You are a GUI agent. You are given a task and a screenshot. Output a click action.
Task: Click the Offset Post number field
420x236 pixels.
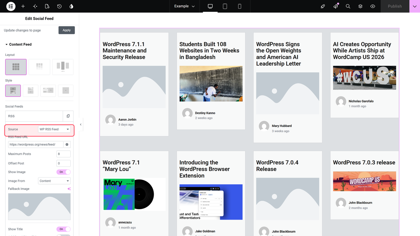[x=63, y=163]
